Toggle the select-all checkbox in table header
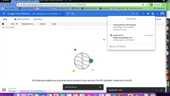Viewport: 170px width, 96px height. [x=3, y=24]
